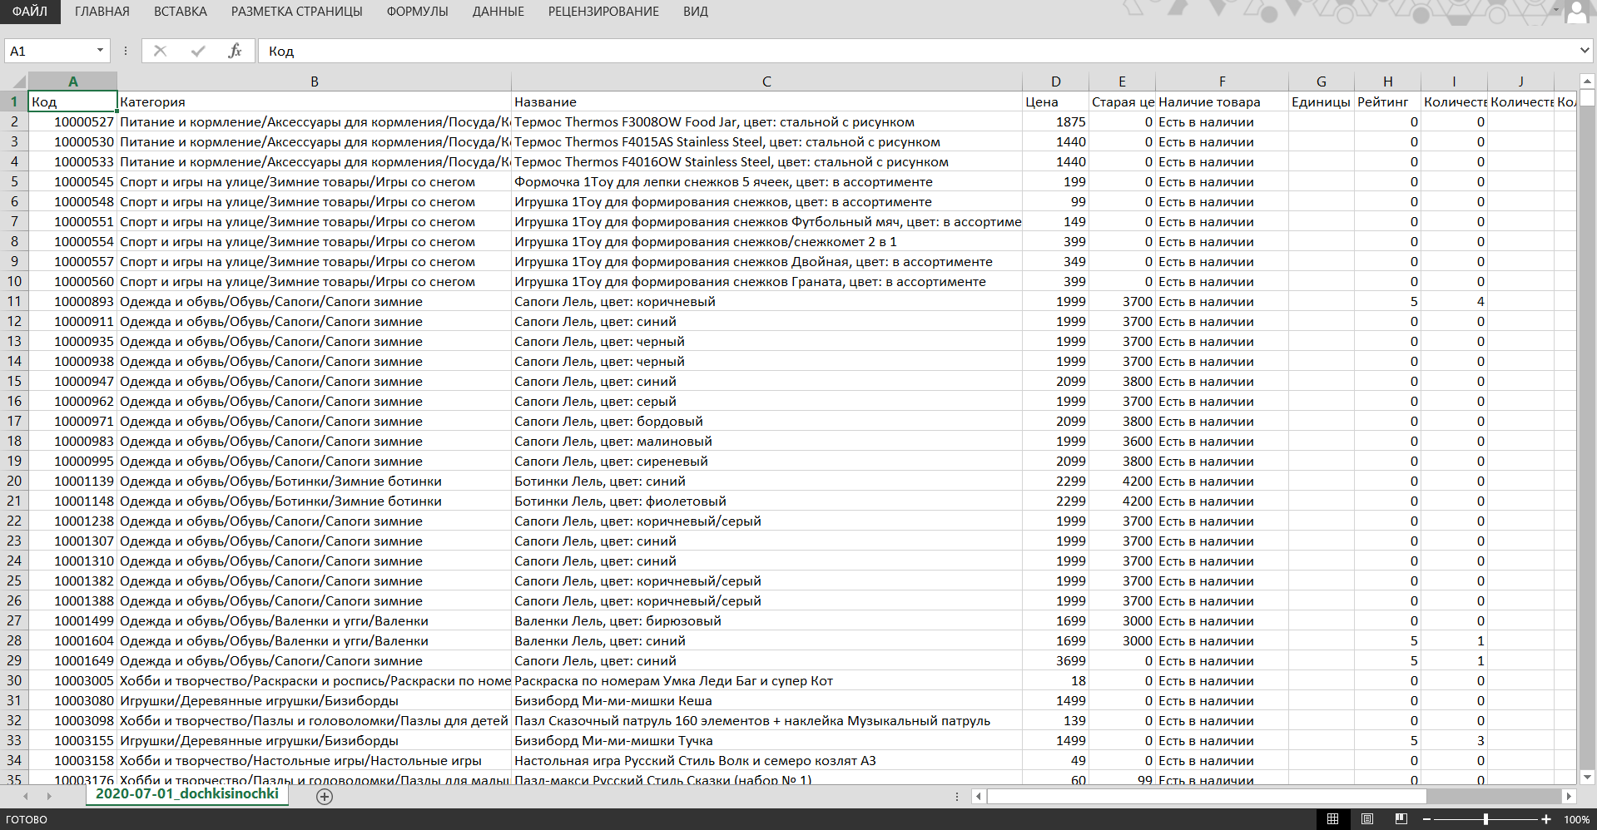Screen dimensions: 1597x830
Task: Select cell Бизиборд Ми-ми-мишки Кеша
Action: point(766,700)
